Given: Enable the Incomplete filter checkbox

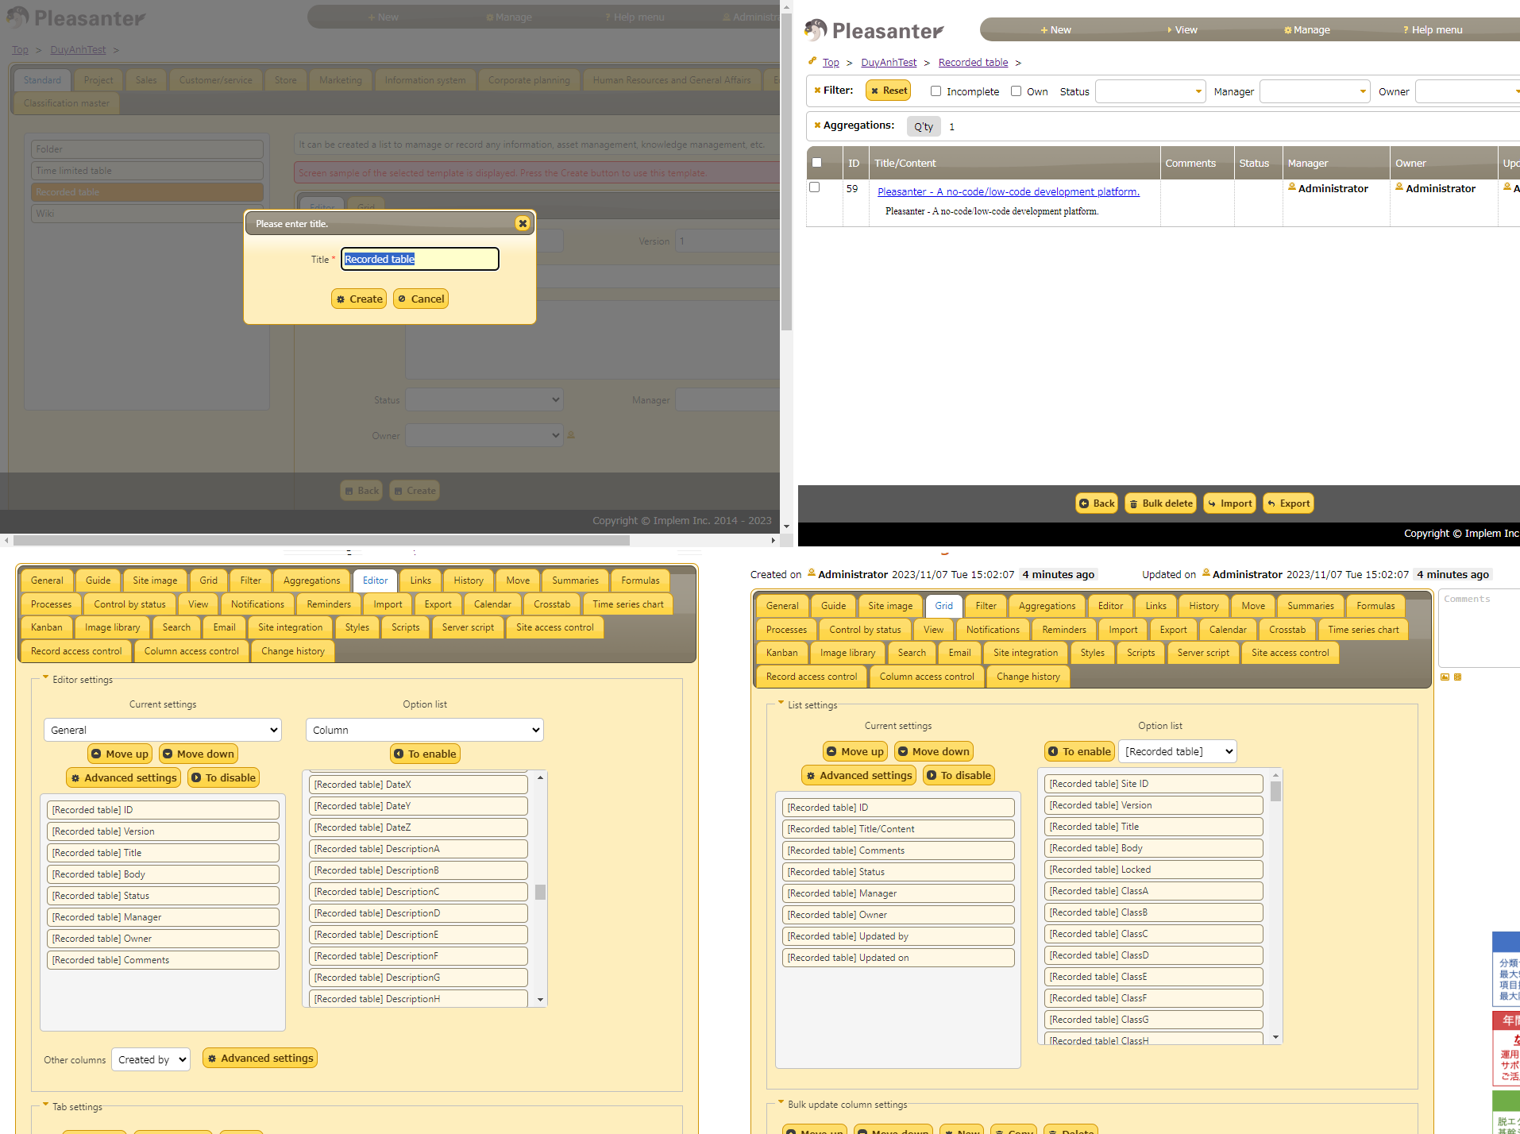Looking at the screenshot, I should (936, 91).
